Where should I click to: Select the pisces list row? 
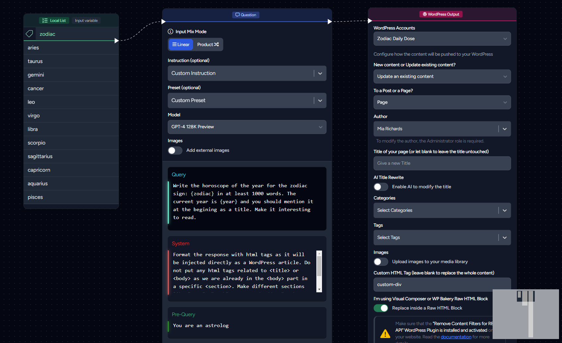click(71, 197)
